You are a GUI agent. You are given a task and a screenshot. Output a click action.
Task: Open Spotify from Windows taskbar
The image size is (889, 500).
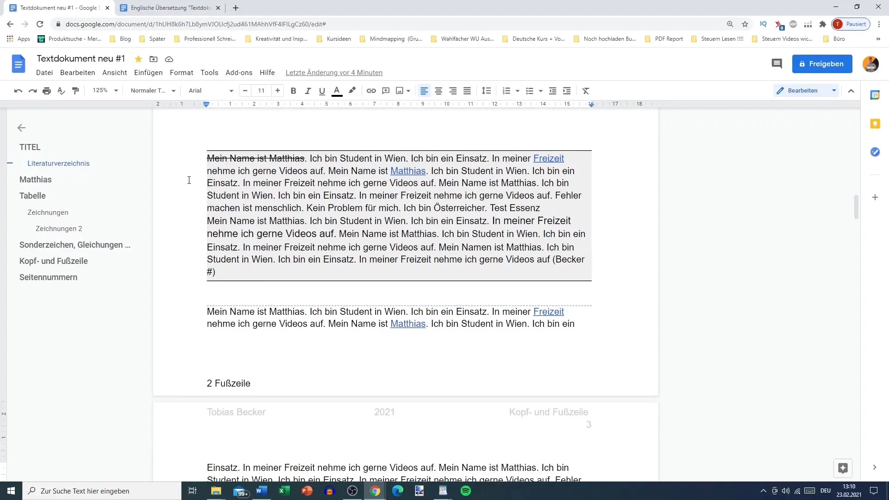(466, 491)
